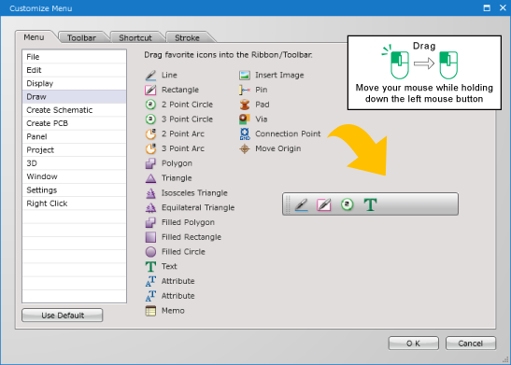511x365 pixels.
Task: Click the 2 Point Circle icon in preview toolbar
Action: point(348,204)
